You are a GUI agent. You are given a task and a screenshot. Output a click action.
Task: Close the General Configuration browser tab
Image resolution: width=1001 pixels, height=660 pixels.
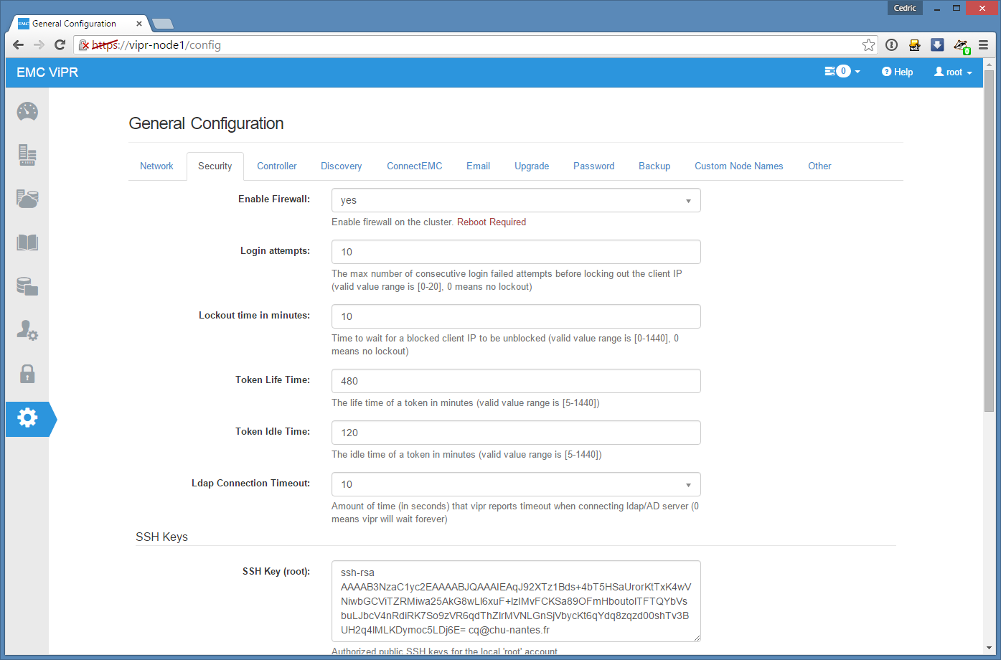[139, 24]
